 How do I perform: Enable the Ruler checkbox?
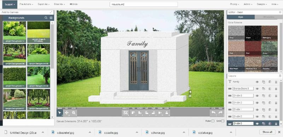pos(213,121)
